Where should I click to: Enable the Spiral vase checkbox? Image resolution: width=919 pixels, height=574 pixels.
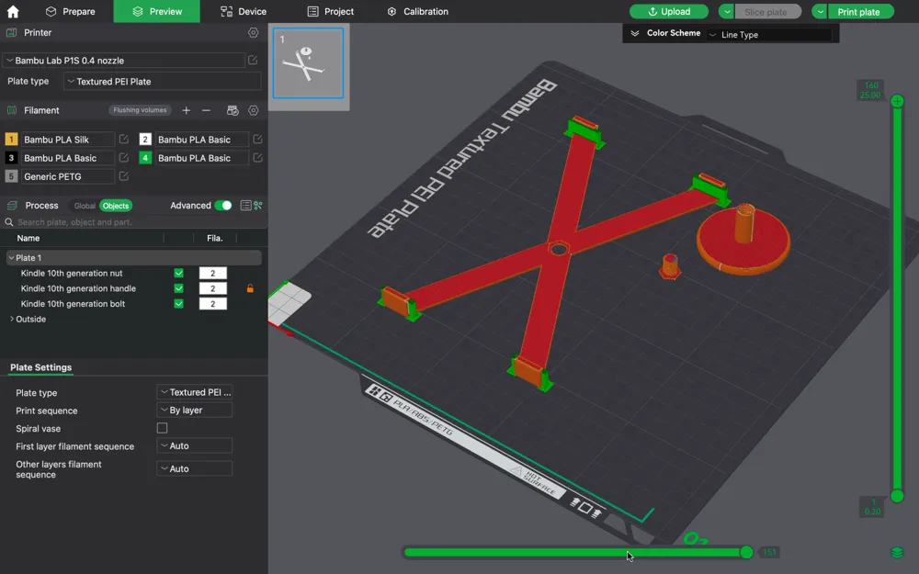click(x=163, y=428)
